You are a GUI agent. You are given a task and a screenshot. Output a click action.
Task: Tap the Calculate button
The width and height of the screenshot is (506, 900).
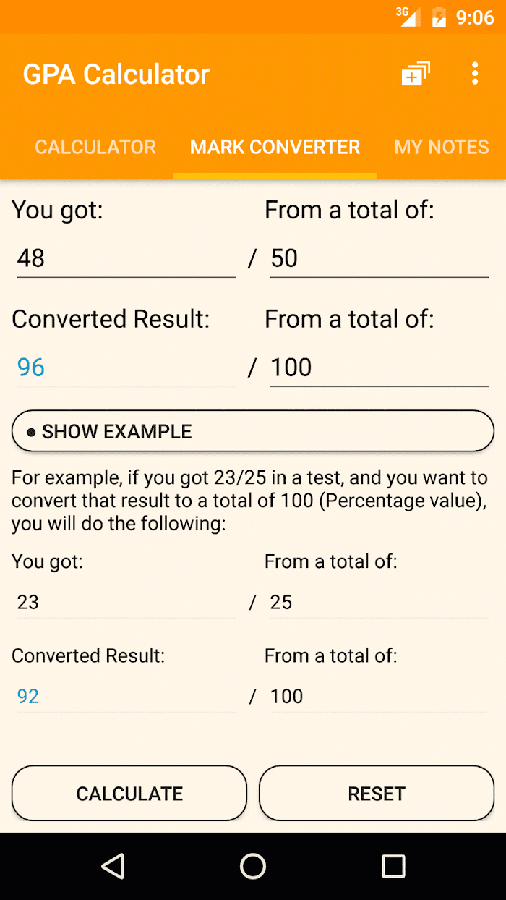(x=129, y=794)
